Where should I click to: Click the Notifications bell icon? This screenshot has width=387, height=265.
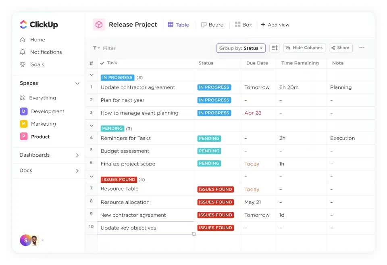pyautogui.click(x=23, y=52)
